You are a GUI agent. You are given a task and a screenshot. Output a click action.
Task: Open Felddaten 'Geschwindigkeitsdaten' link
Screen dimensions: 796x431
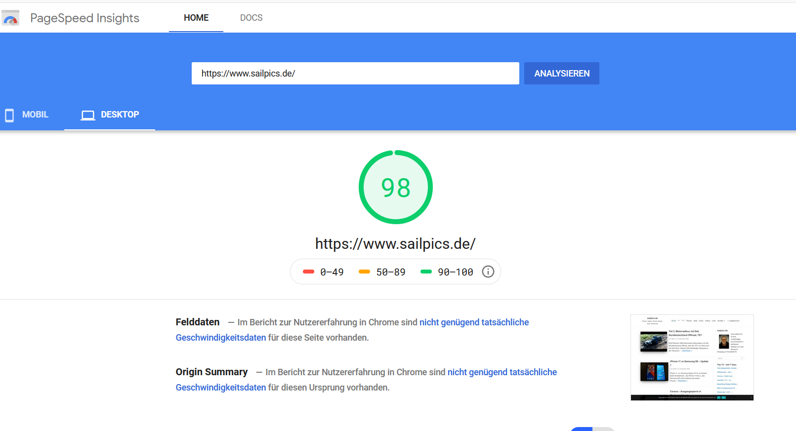tap(221, 337)
